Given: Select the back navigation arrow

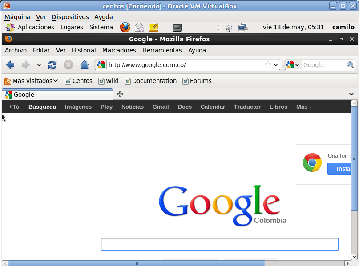Looking at the screenshot, I should coord(10,65).
